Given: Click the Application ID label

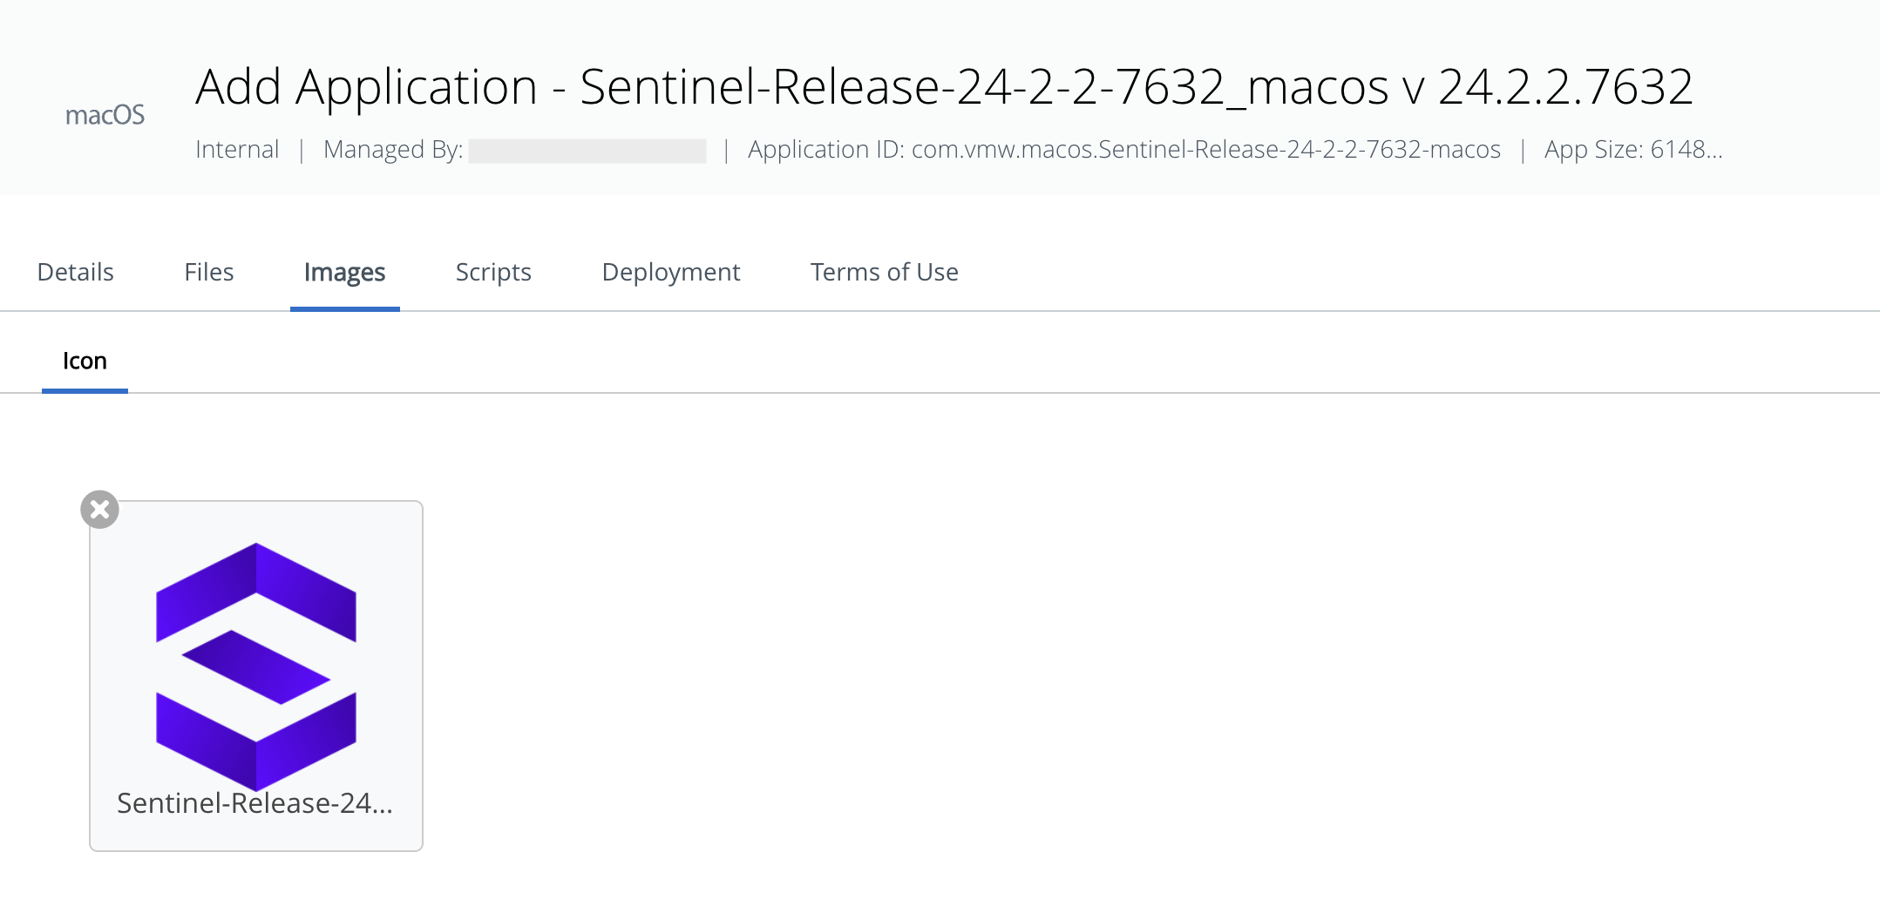Looking at the screenshot, I should click(x=826, y=150).
